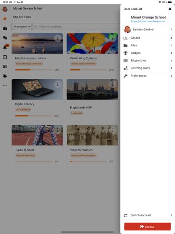Viewport: 175px width, 234px height.
Task: Expand the Grades row chevron
Action: (x=171, y=38)
